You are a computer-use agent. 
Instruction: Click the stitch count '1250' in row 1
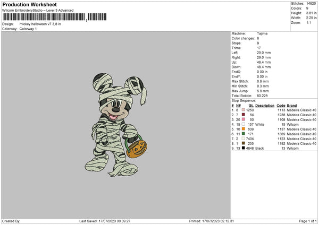[x=250, y=110]
